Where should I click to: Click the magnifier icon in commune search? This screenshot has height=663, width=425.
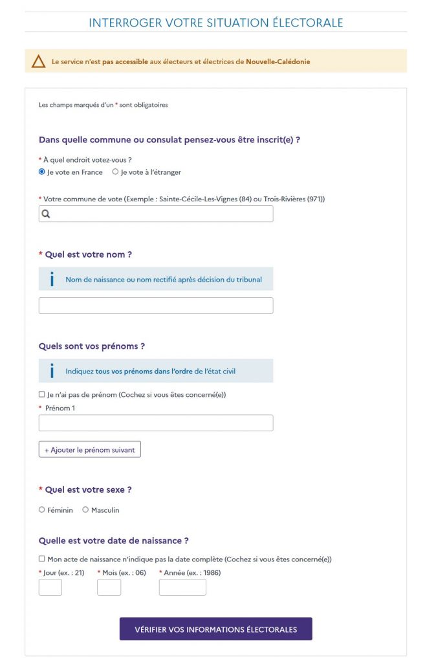(x=47, y=214)
